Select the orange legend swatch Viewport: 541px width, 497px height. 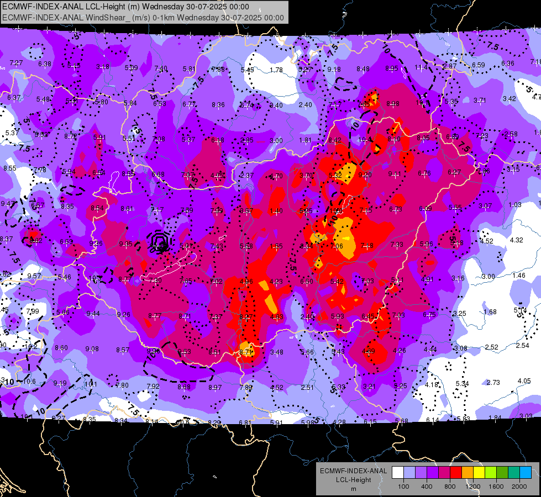[468, 473]
